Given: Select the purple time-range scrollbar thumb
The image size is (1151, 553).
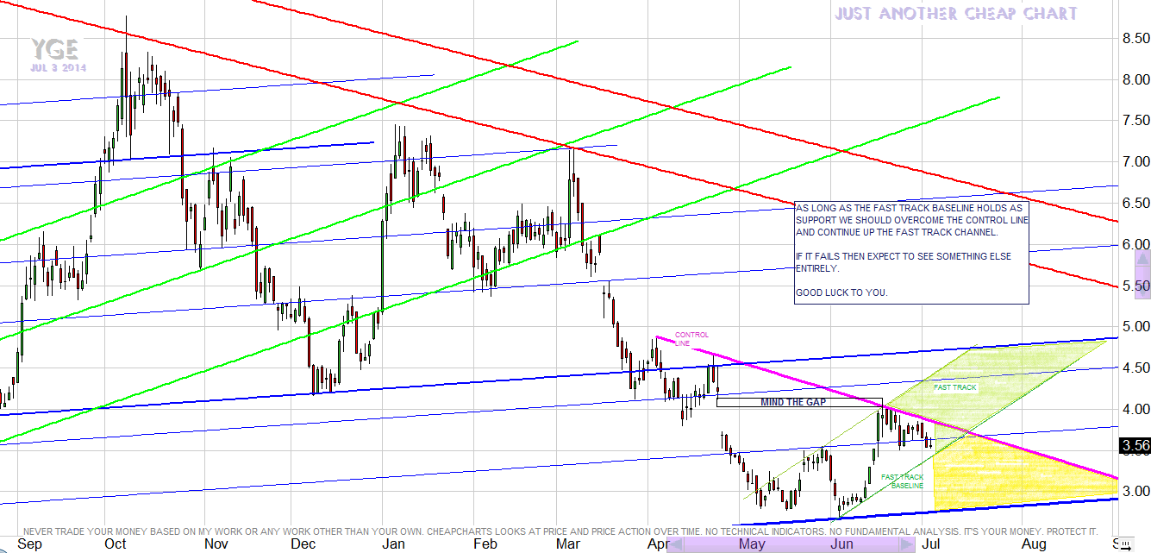Looking at the screenshot, I should (791, 544).
